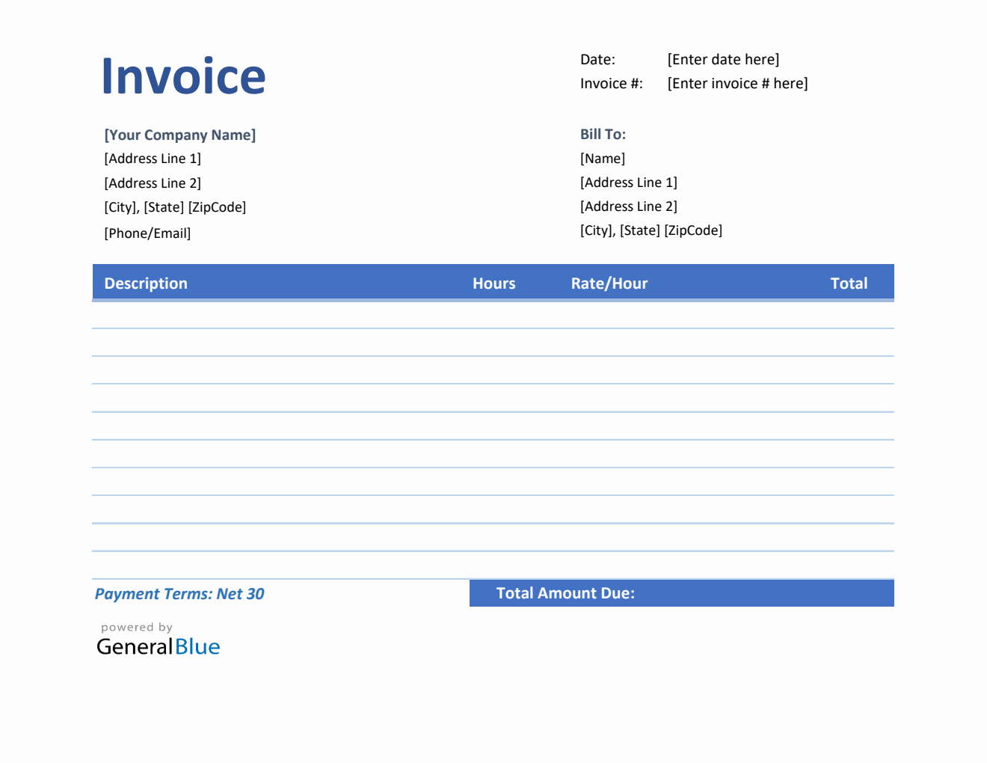Click the GeneralBlue logo
The height and width of the screenshot is (763, 987).
coord(157,646)
